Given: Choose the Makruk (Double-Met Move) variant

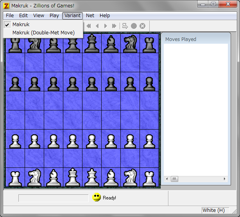Looking at the screenshot, I should click(x=43, y=33).
